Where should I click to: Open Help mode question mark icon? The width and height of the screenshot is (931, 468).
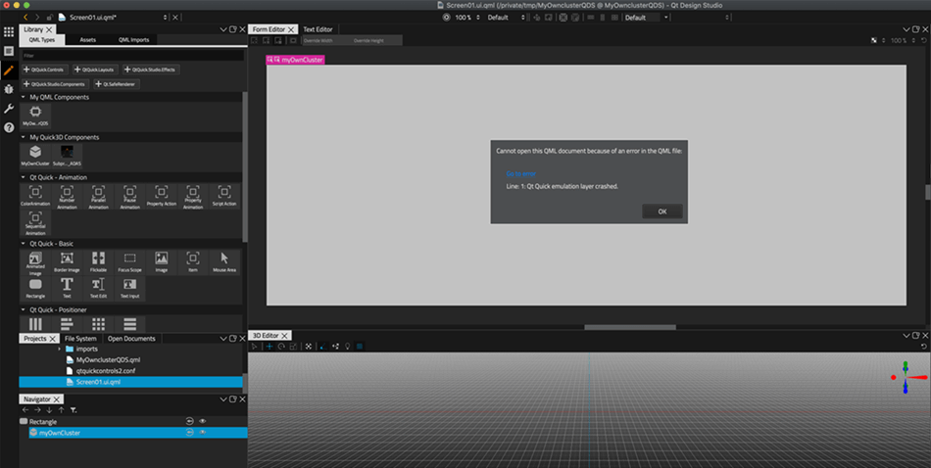click(8, 127)
